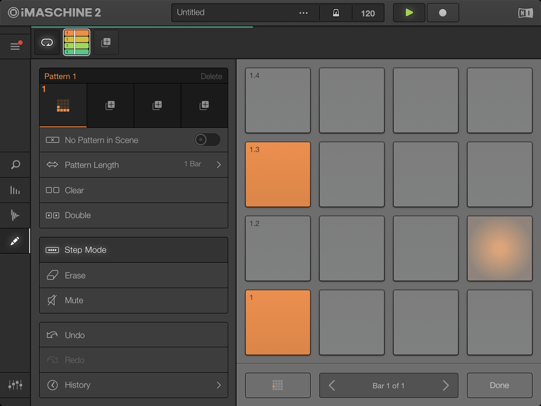The image size is (541, 406).
Task: Toggle step pad labeled 1.2
Action: 278,248
